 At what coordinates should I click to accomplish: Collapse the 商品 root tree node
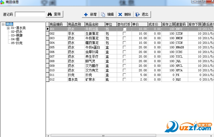(x=3, y=24)
